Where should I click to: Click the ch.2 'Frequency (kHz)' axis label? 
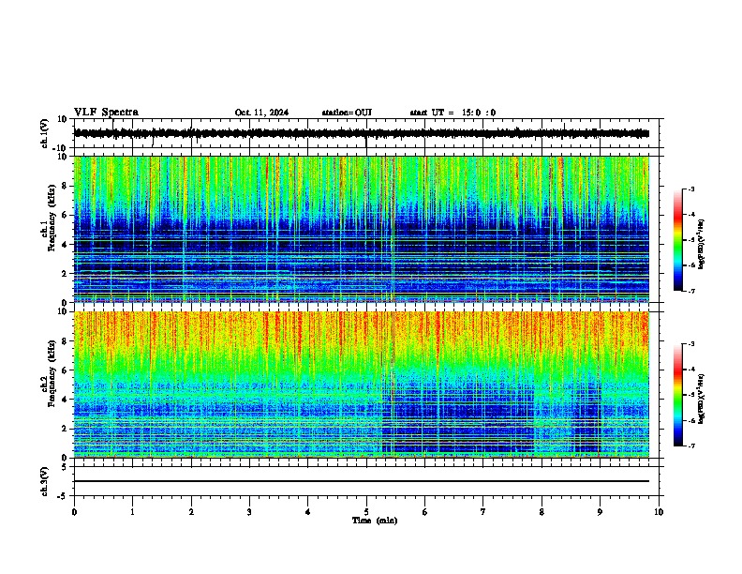52,373
